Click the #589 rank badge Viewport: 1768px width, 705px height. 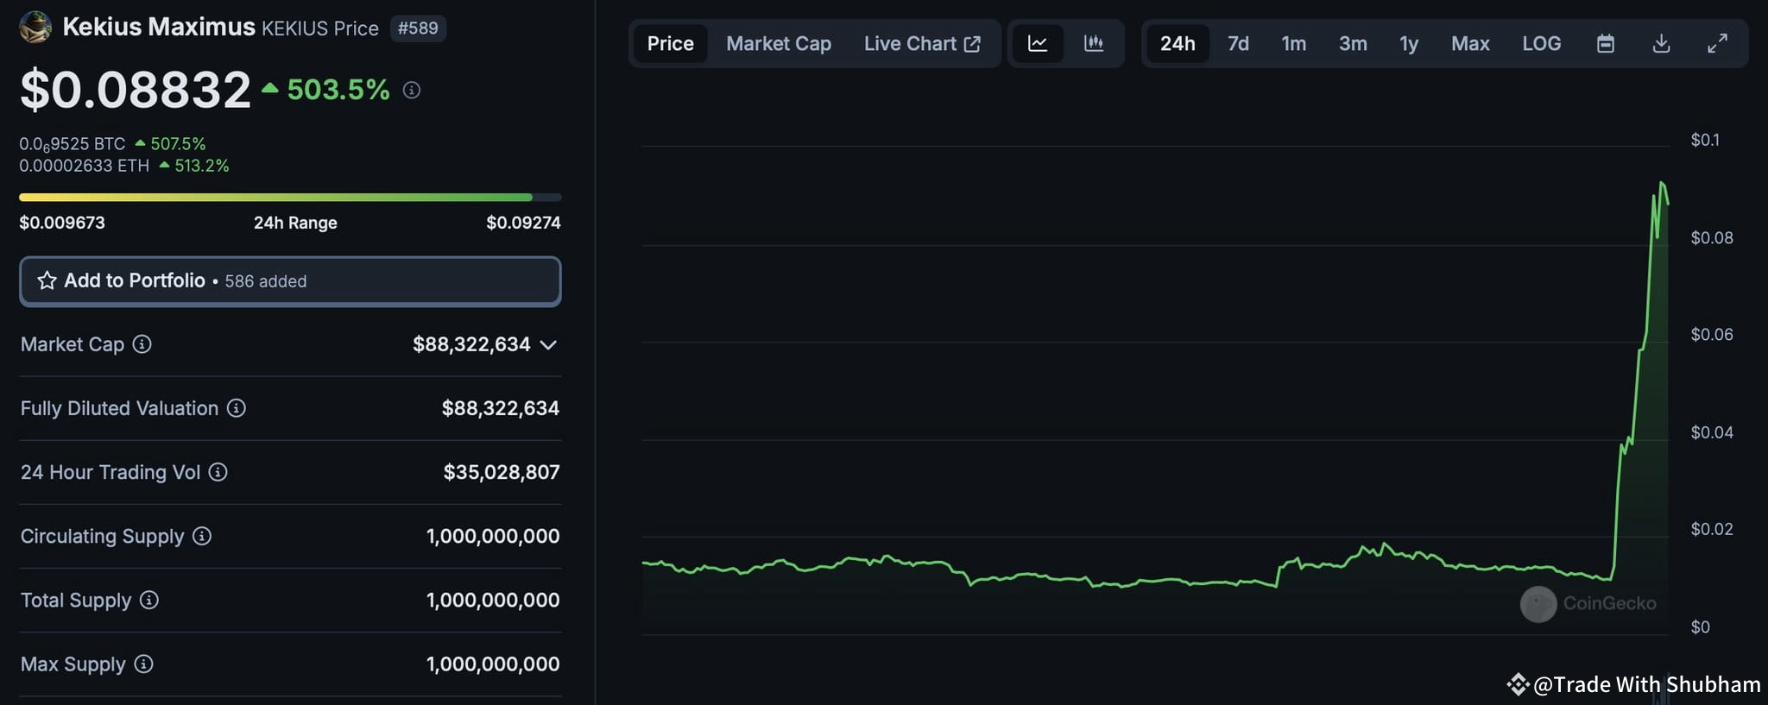click(418, 28)
